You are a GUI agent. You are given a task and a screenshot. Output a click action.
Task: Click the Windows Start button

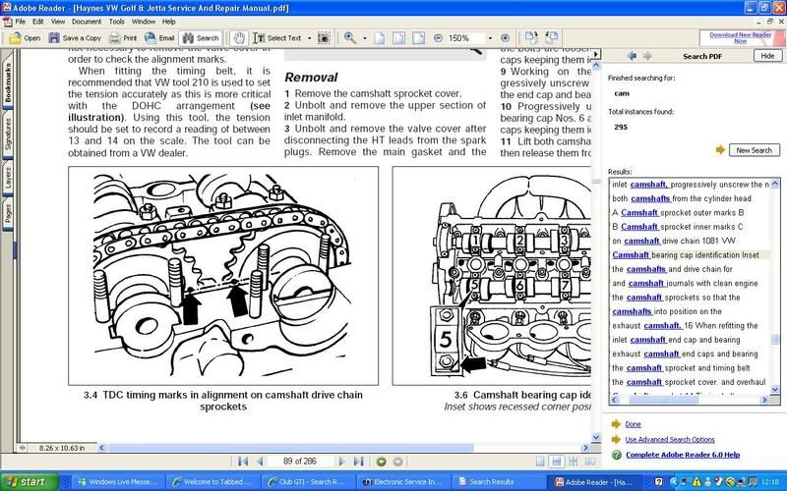pos(30,482)
